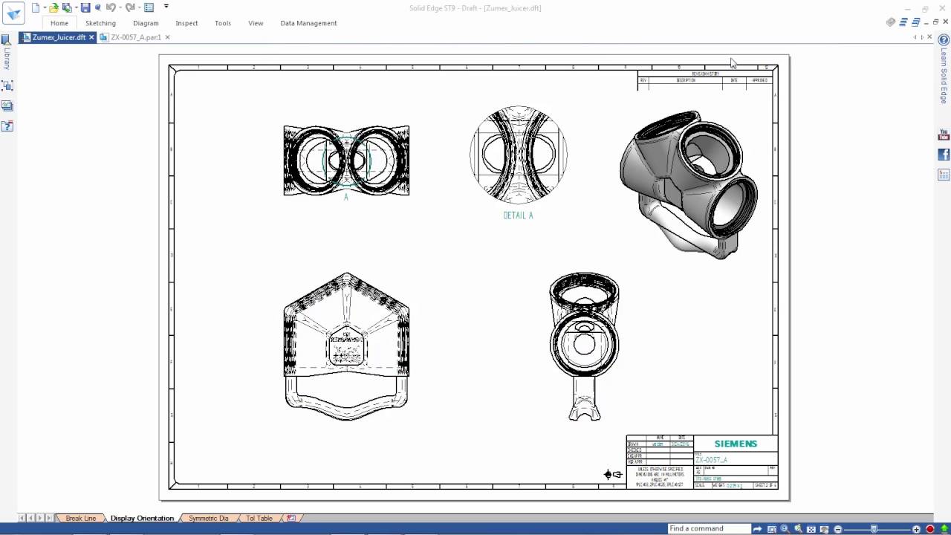Click the zoom in plus button
Viewport: 951px width, 535px height.
pyautogui.click(x=916, y=529)
